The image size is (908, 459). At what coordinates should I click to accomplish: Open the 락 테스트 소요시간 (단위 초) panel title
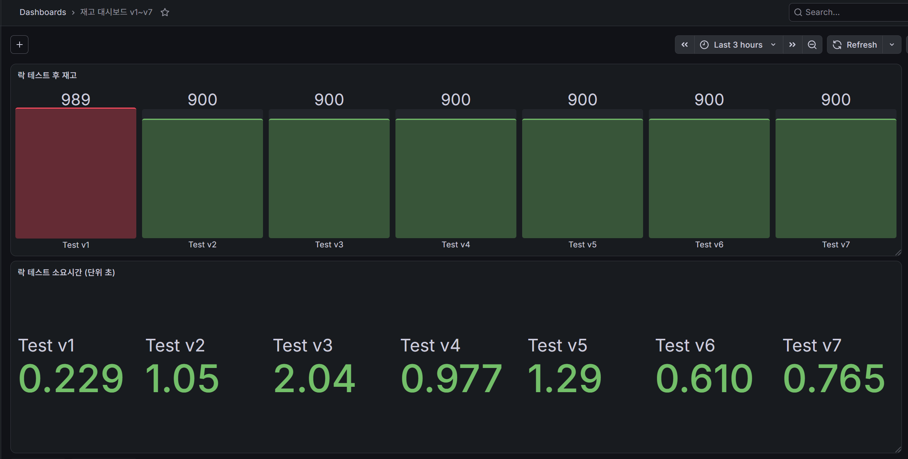pos(66,272)
